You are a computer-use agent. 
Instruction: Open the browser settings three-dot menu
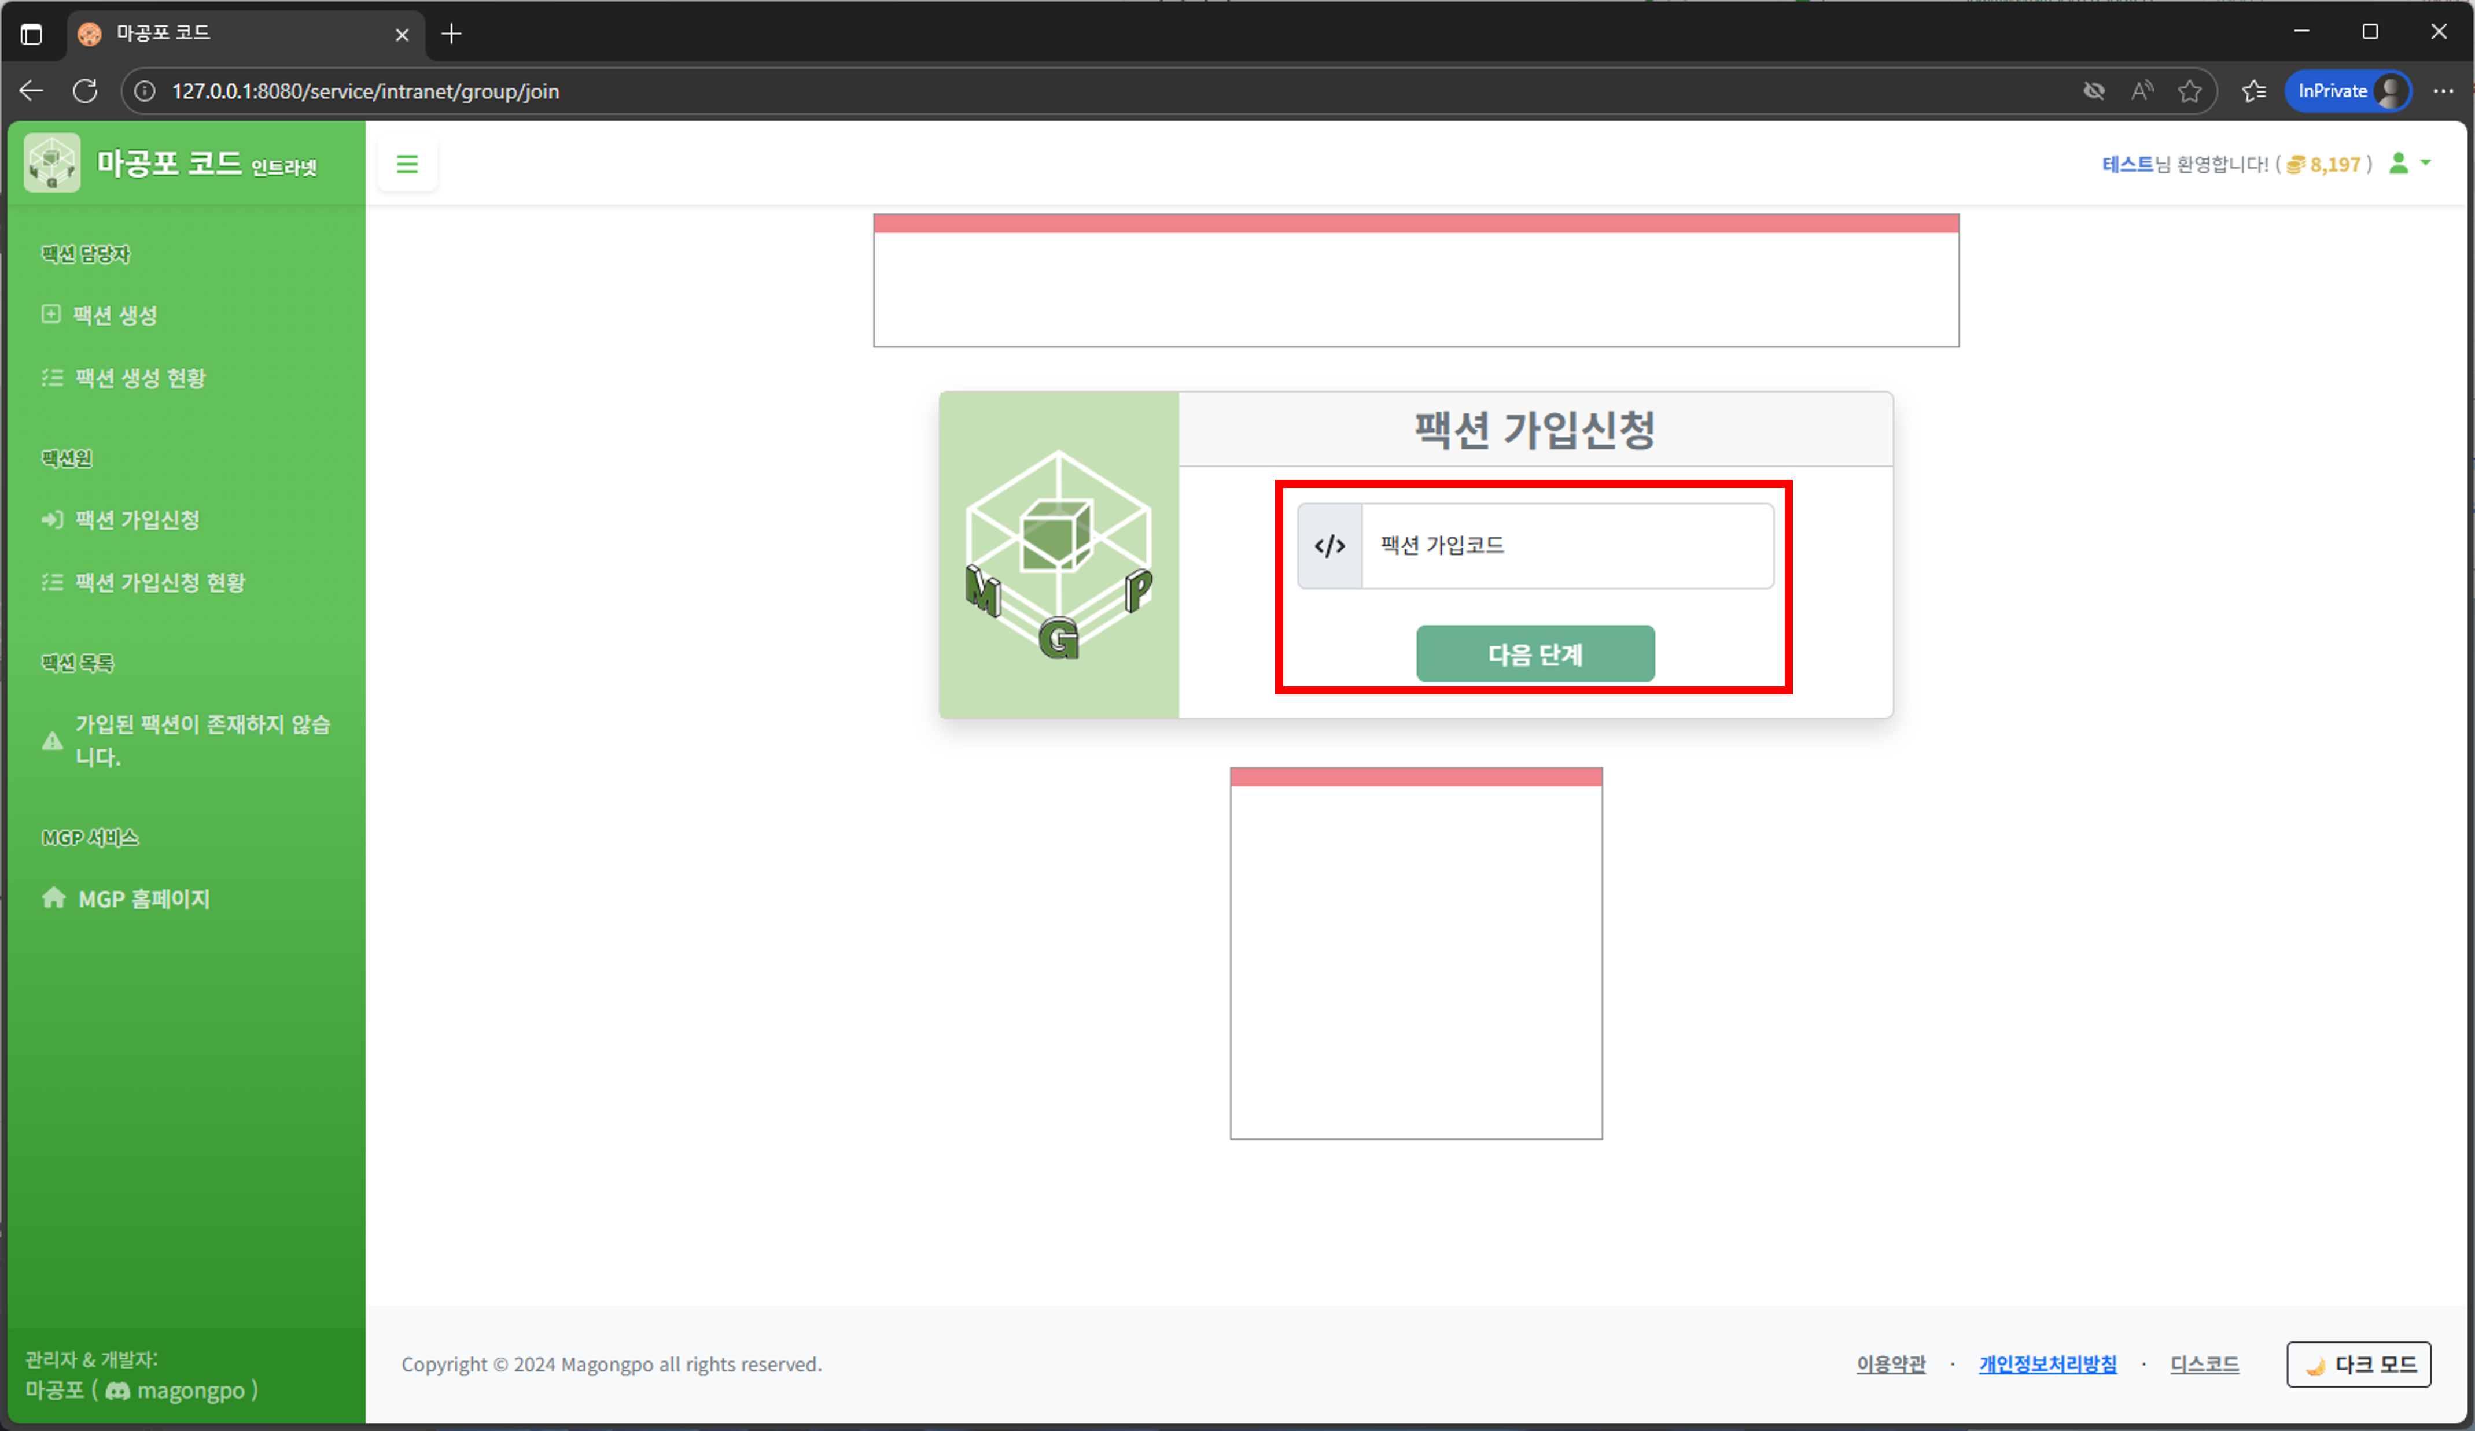(x=2444, y=90)
